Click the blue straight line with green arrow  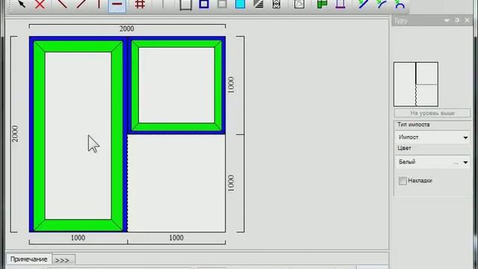coord(363,4)
